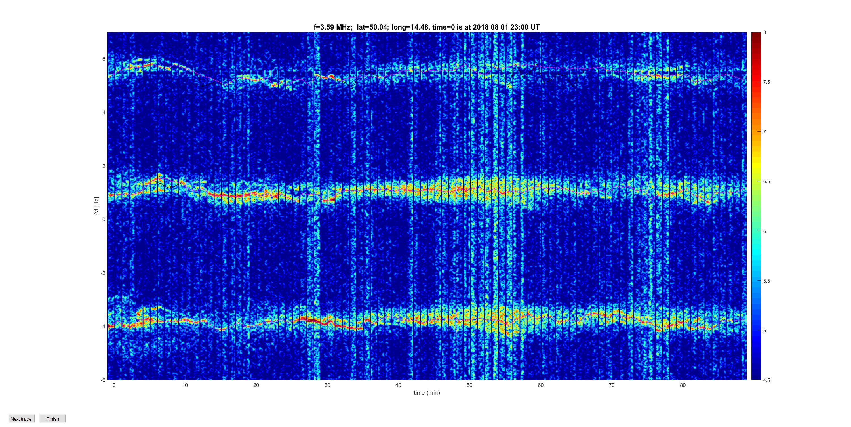Click the x-axis tick label 80
The height and width of the screenshot is (427, 851).
683,385
